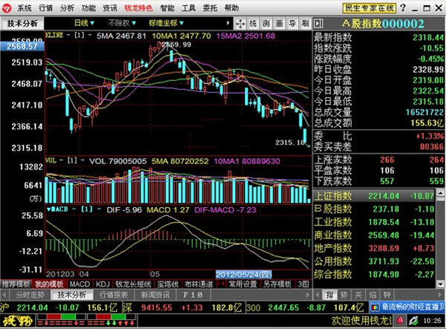This screenshot has height=329, width=446.
Task: Click the 另存模板 button
Action: point(277,284)
